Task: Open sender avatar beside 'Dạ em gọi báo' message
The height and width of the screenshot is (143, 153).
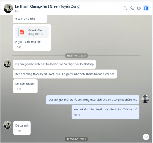Action: (8, 64)
